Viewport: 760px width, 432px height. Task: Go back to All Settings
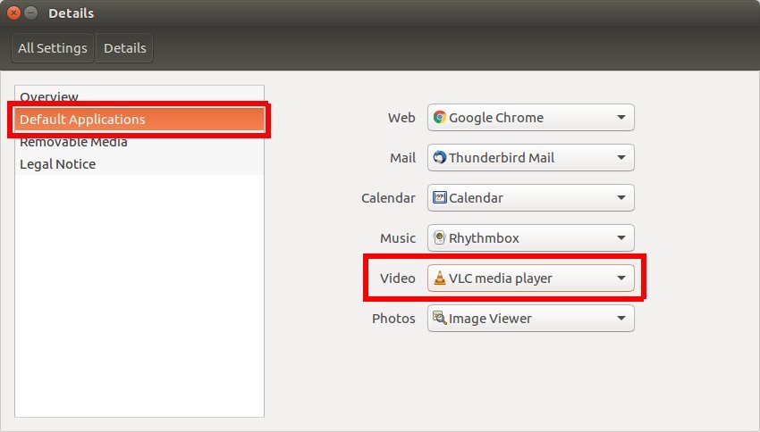(53, 48)
